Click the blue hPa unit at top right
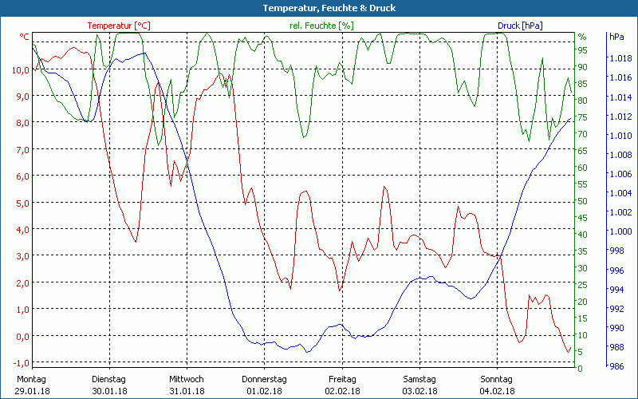Viewport: 638px width, 399px height. [x=616, y=37]
